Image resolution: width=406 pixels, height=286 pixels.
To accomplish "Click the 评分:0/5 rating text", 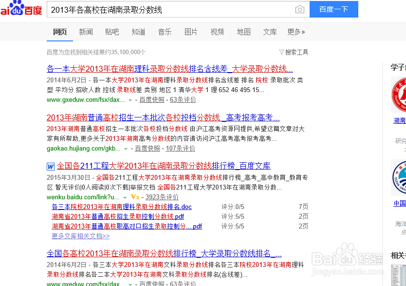I will [x=233, y=207].
